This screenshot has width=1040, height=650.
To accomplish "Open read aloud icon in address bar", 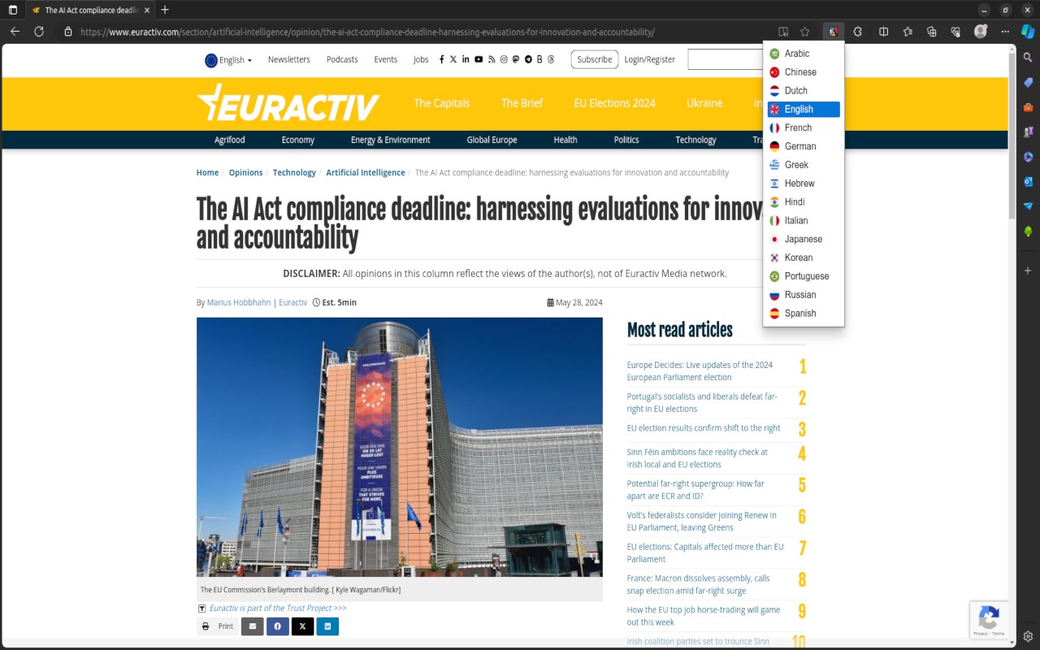I will [783, 32].
